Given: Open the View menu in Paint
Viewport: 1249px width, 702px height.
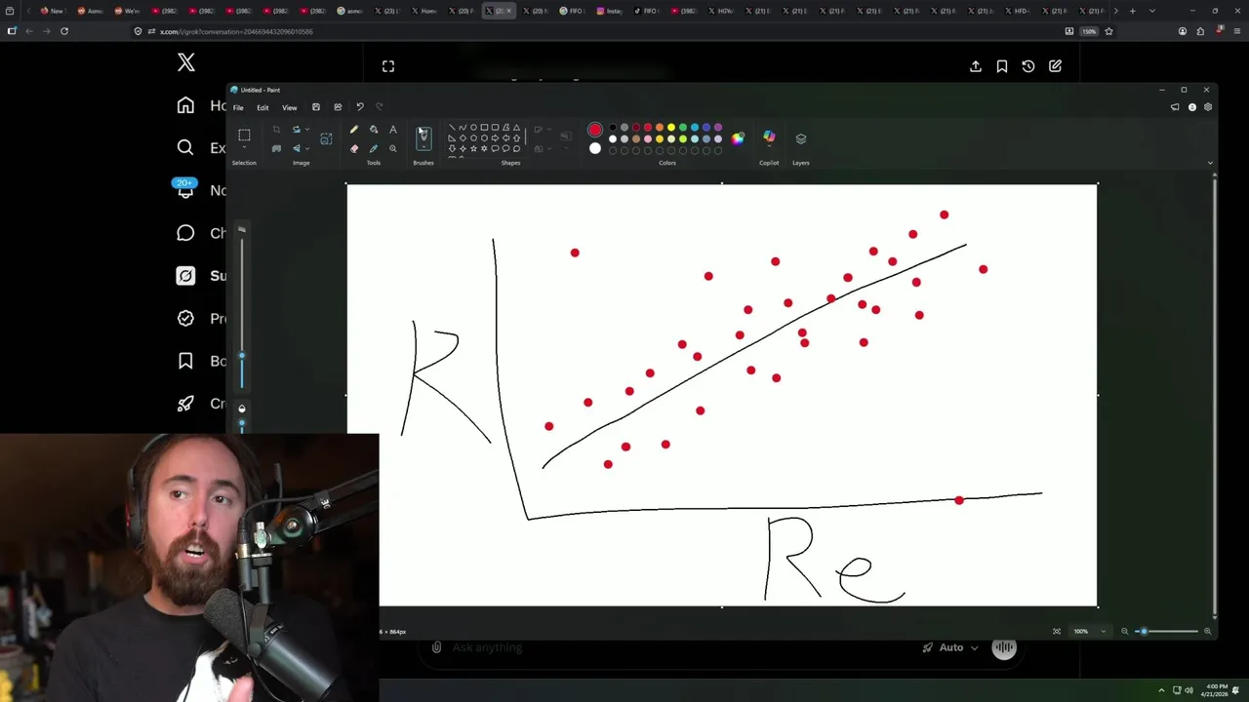Looking at the screenshot, I should (290, 107).
